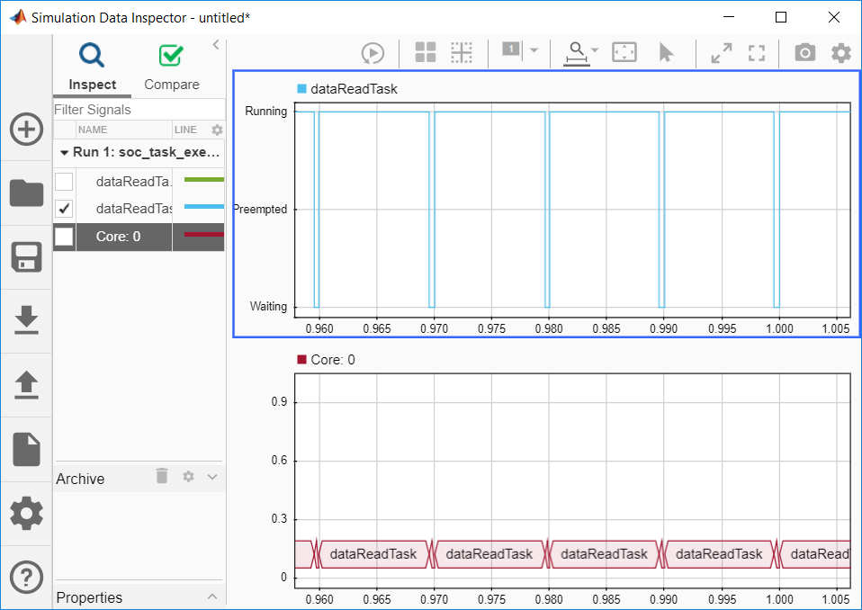This screenshot has height=610, width=862.
Task: Click the Preempted label on the y-axis
Action: (260, 210)
